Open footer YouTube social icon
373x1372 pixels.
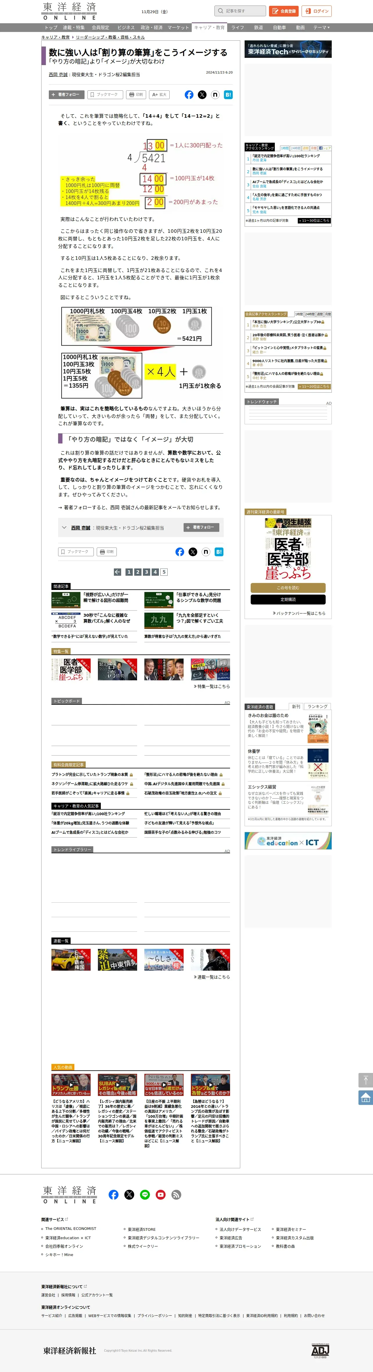[161, 1195]
